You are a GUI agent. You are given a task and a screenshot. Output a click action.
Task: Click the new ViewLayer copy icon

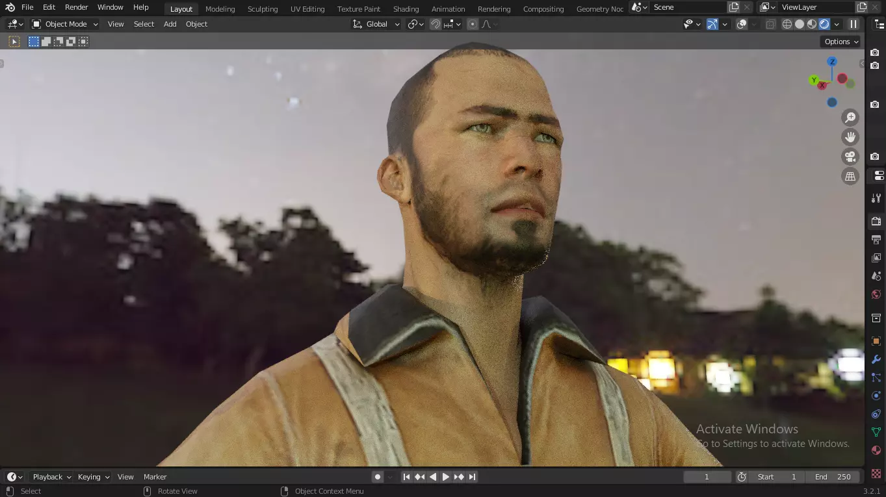click(x=862, y=7)
